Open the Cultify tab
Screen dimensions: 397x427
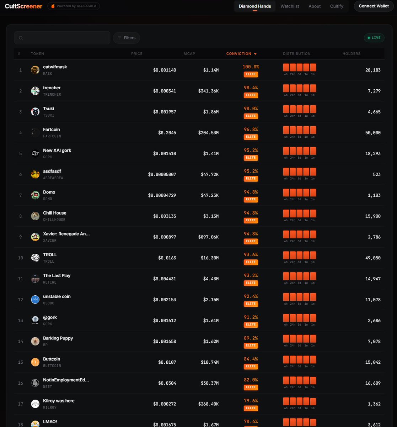pos(337,6)
